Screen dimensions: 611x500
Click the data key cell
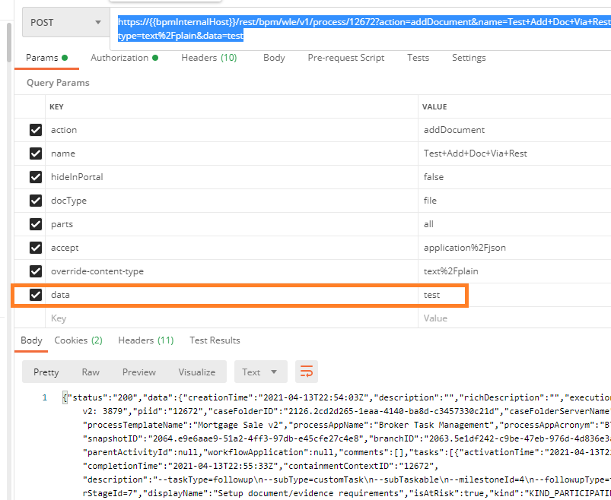pyautogui.click(x=231, y=295)
